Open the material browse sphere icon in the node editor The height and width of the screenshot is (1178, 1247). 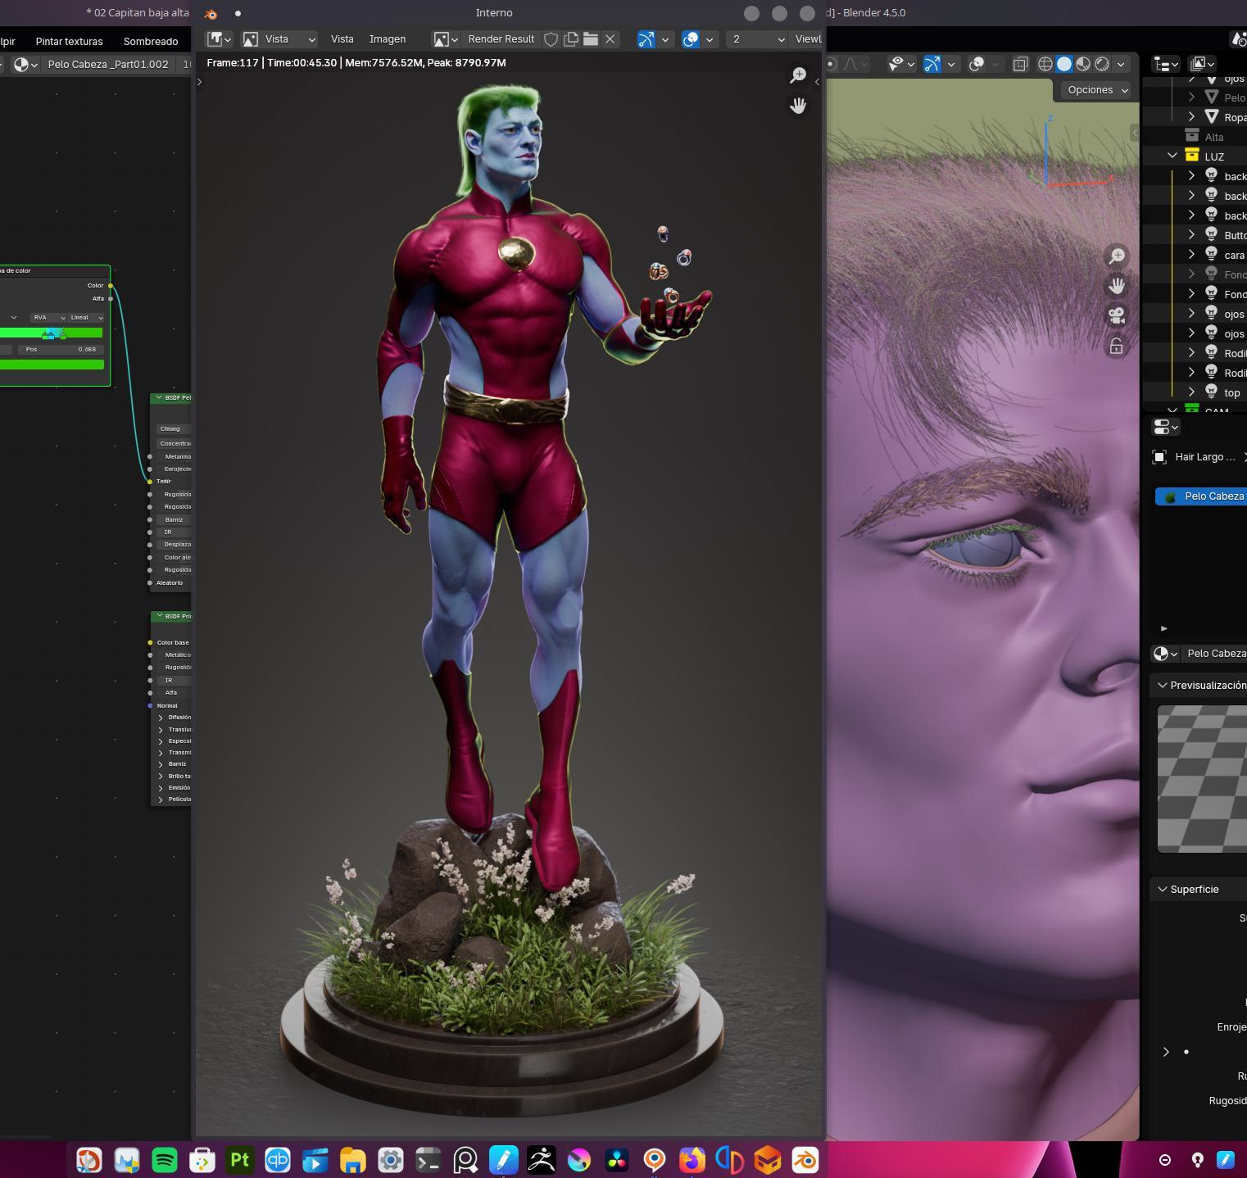(25, 64)
